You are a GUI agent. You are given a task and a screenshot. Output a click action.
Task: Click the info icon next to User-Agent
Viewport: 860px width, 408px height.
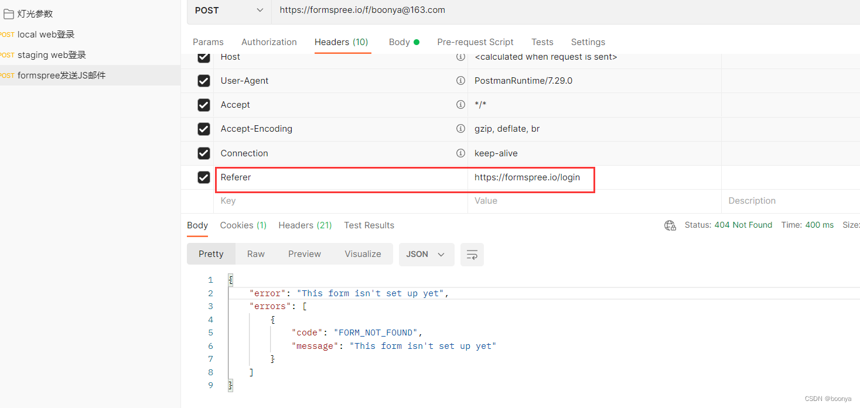[x=460, y=81]
